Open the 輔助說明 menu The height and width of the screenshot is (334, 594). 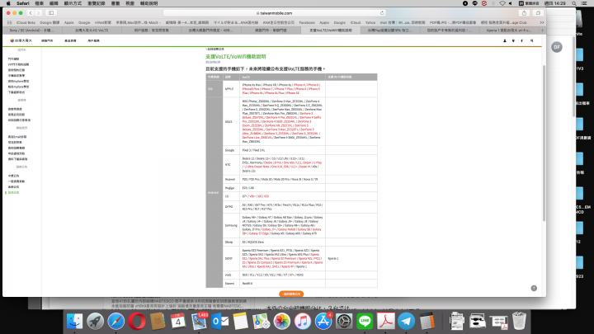pos(148,3)
